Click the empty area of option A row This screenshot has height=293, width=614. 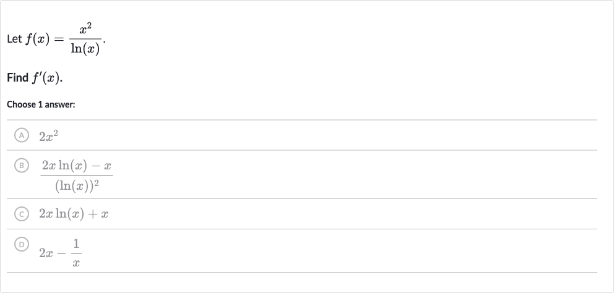click(329, 135)
